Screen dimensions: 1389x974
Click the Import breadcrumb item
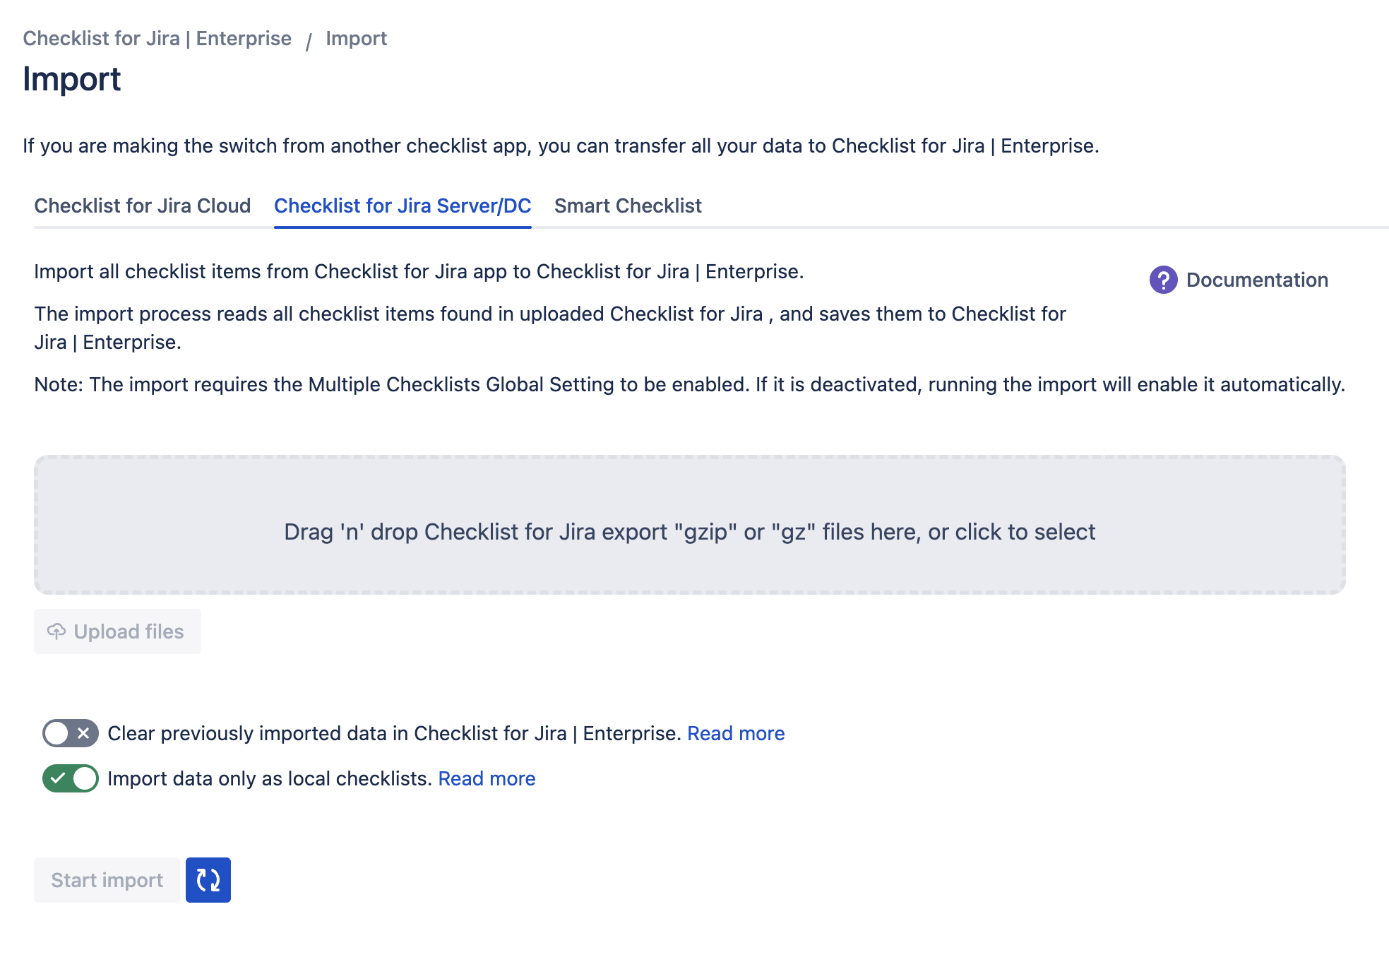(356, 38)
